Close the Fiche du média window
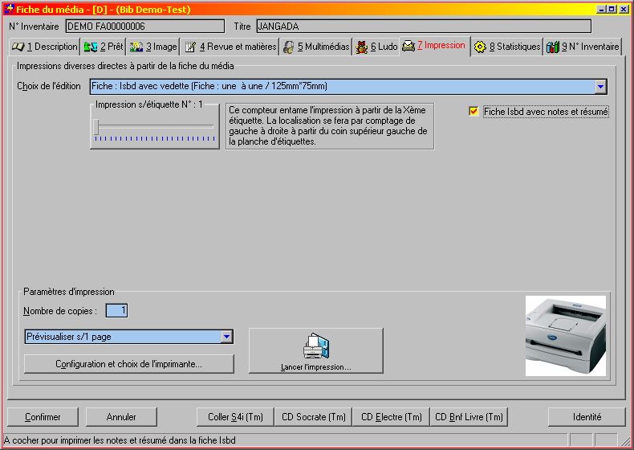 [x=624, y=9]
